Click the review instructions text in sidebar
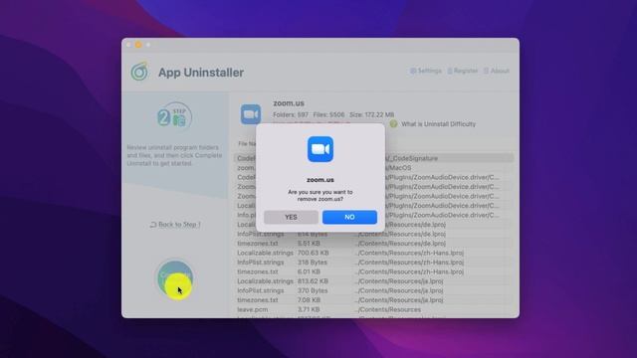The height and width of the screenshot is (358, 637). coord(175,155)
